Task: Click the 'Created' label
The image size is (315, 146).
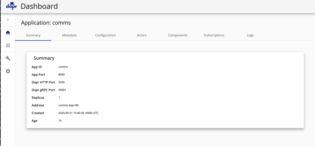Action: [38, 113]
